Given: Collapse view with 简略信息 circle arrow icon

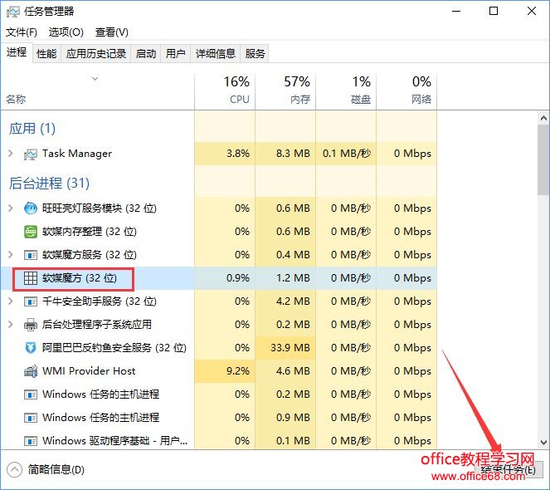Looking at the screenshot, I should click(14, 469).
